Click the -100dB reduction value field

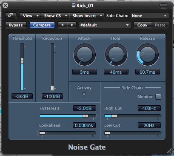[52, 96]
